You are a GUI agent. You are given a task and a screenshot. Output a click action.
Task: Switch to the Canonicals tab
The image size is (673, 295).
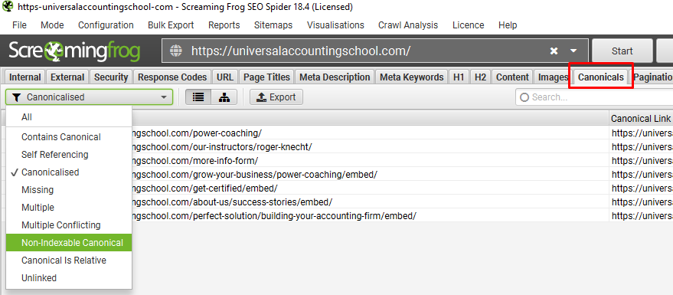click(x=601, y=77)
